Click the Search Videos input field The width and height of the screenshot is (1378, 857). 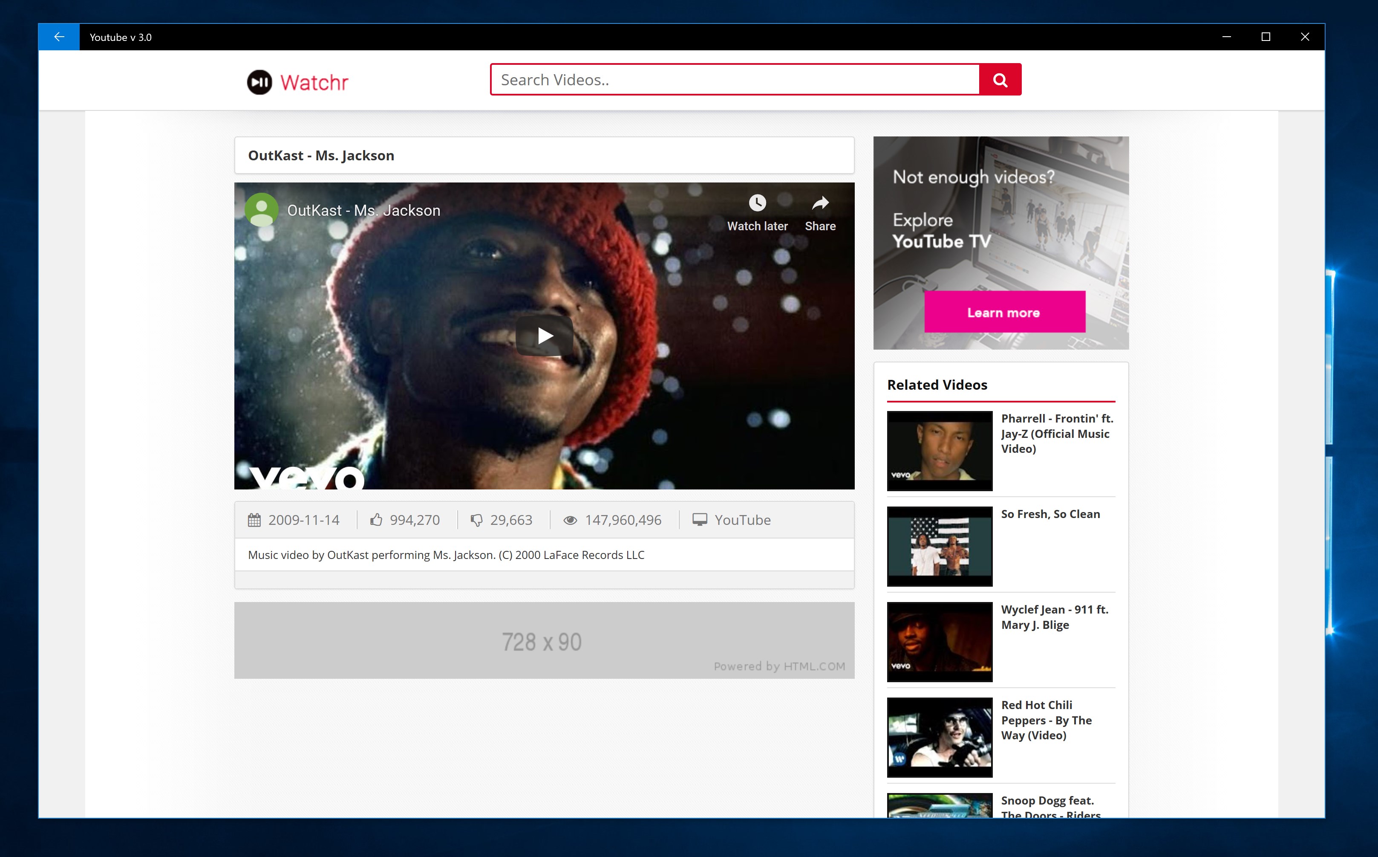tap(735, 80)
